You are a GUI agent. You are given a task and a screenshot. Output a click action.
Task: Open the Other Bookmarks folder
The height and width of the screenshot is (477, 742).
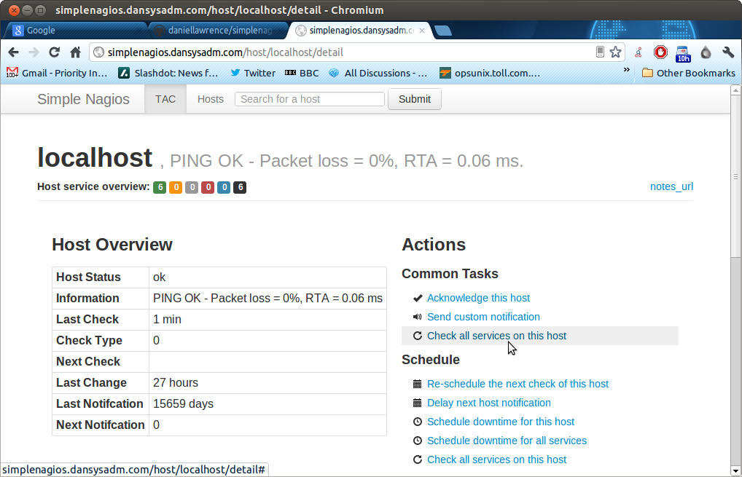tap(689, 73)
